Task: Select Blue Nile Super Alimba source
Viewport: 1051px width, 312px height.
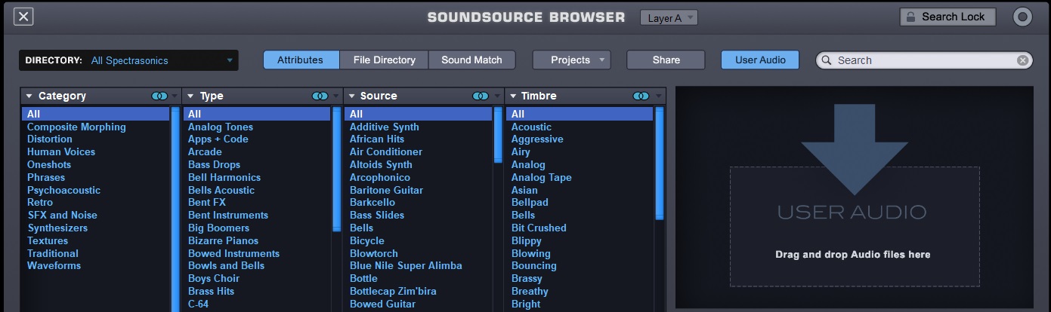Action: [406, 265]
